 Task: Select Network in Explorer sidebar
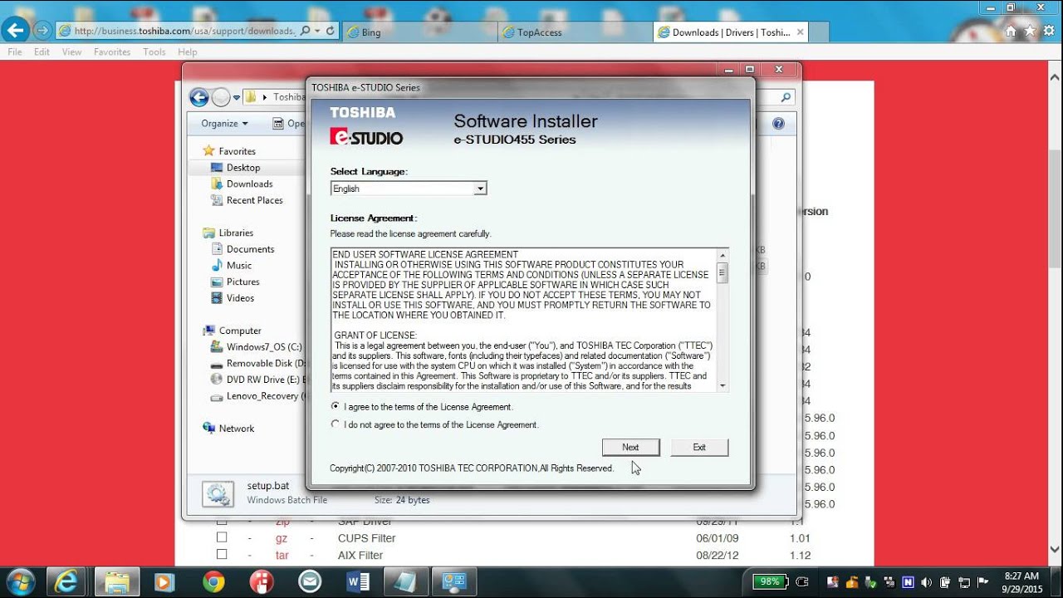click(237, 429)
